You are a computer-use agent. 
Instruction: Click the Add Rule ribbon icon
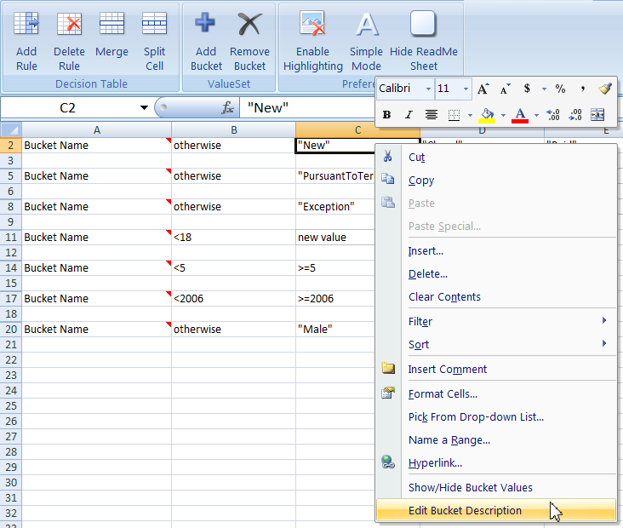coord(26,24)
